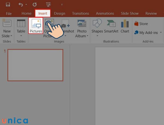Expand the New Slide dropdown
Screen dimensions: 164x125
coord(7,36)
